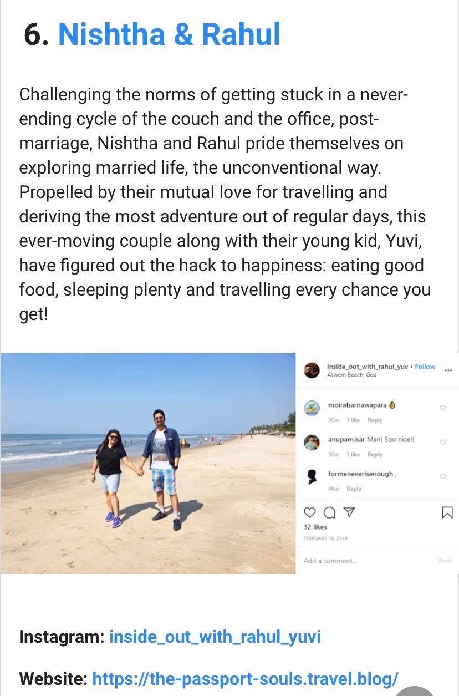Visit the-passport-souls.travel.blog website link
459x696 pixels.
[x=245, y=678]
